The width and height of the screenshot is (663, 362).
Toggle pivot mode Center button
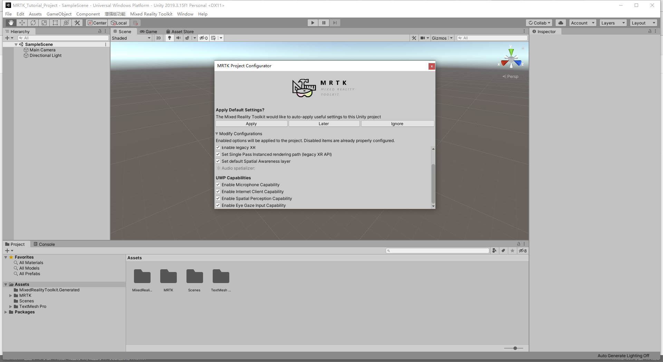click(97, 23)
